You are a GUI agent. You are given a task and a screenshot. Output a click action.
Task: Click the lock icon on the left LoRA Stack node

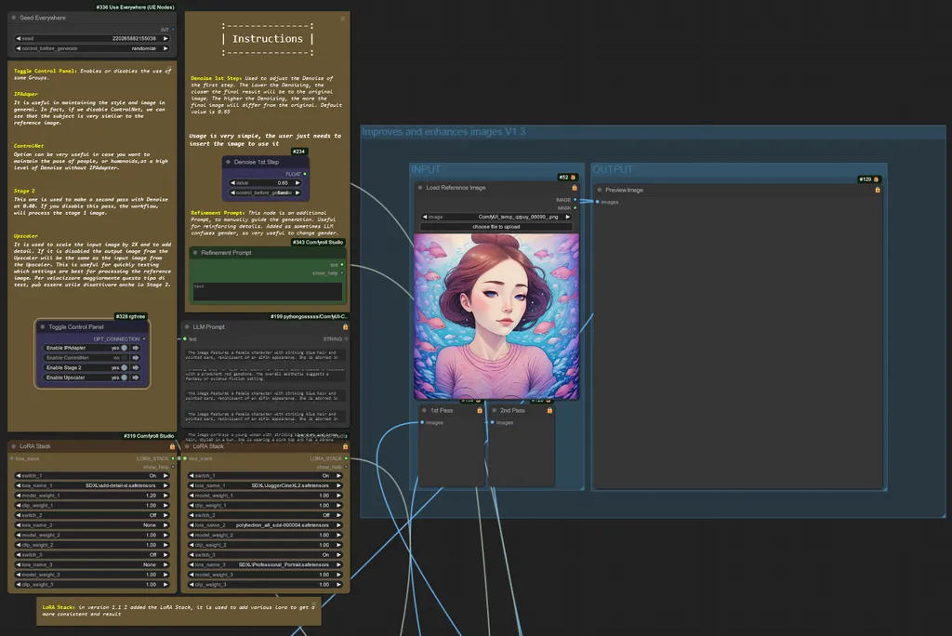(x=172, y=446)
